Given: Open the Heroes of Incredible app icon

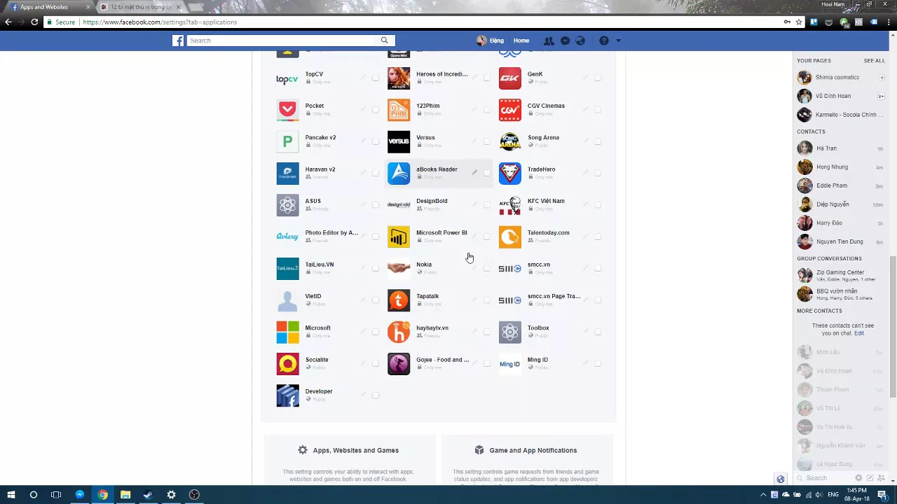Looking at the screenshot, I should tap(399, 78).
